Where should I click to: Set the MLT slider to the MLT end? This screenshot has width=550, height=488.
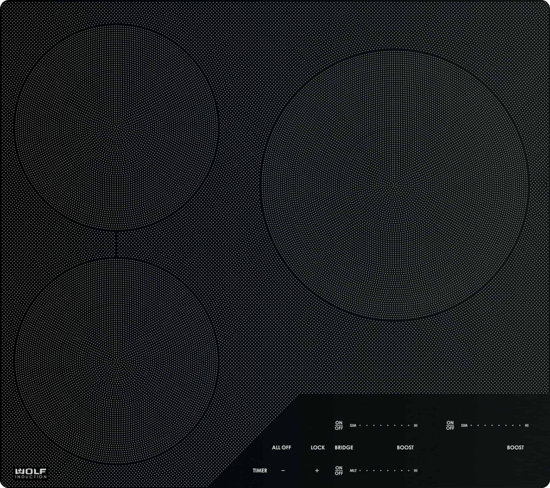(x=353, y=471)
